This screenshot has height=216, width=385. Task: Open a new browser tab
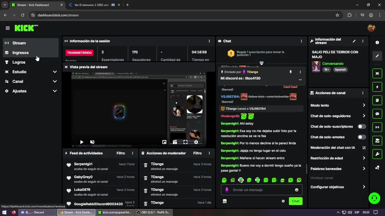pos(128,5)
